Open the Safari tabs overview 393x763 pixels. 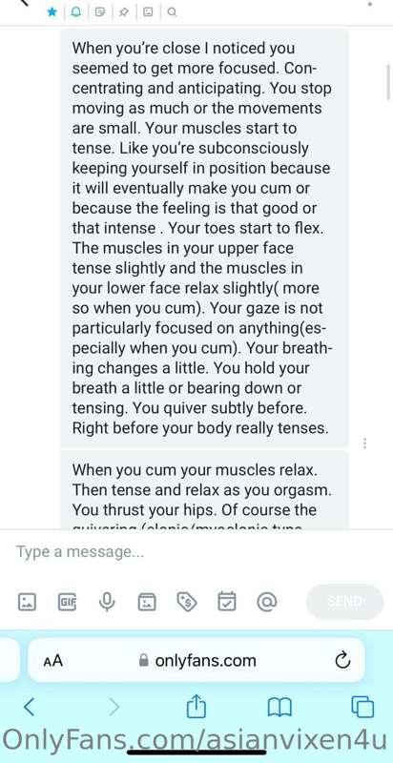362,707
